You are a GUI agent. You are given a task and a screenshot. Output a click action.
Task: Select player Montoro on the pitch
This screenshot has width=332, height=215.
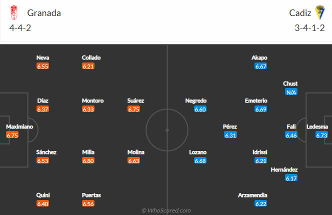point(92,100)
